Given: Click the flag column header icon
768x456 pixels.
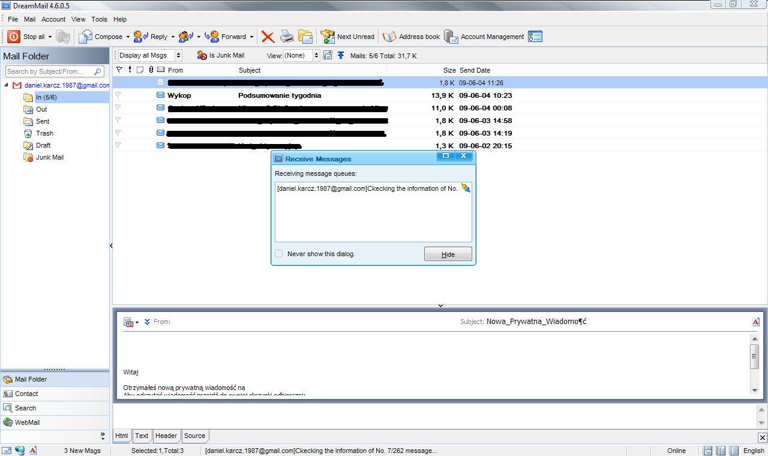Looking at the screenshot, I should pyautogui.click(x=119, y=70).
